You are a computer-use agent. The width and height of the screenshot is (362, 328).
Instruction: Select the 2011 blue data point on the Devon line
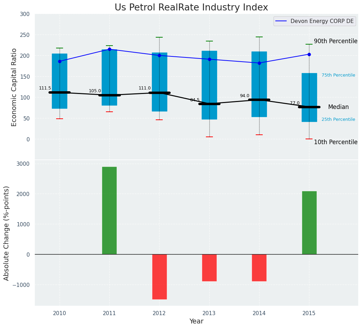109,49
